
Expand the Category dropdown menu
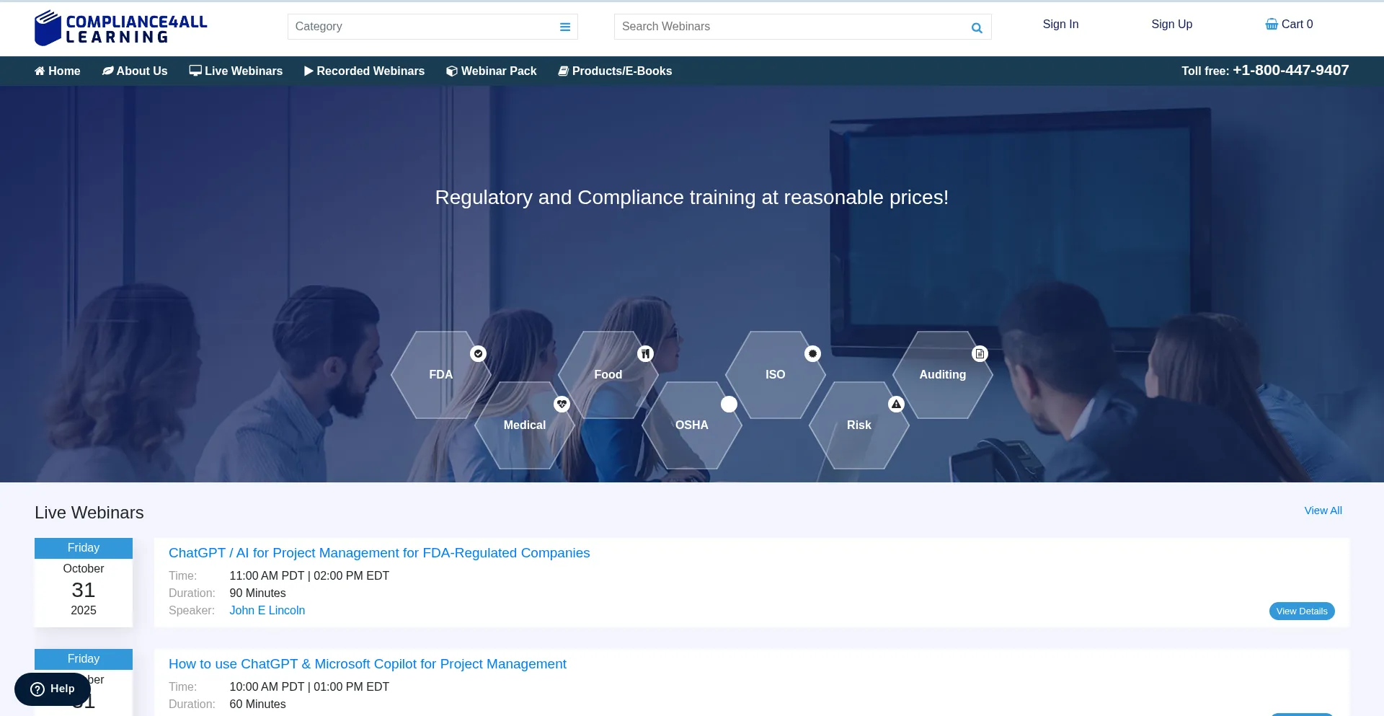pos(565,27)
